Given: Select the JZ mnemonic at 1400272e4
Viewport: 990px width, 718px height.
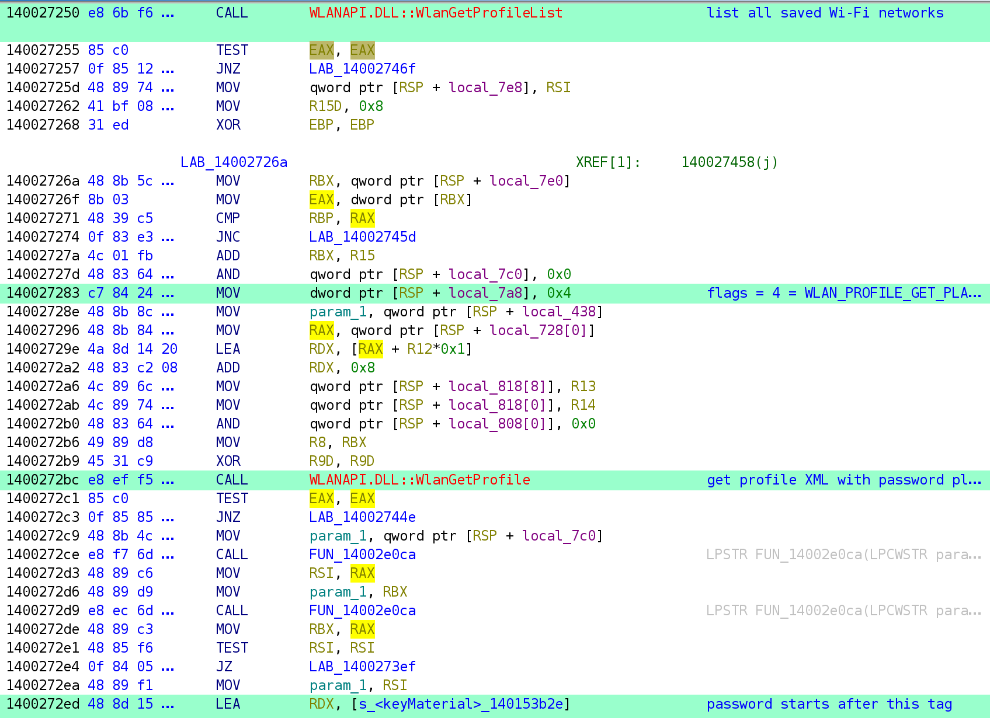Looking at the screenshot, I should pyautogui.click(x=224, y=667).
